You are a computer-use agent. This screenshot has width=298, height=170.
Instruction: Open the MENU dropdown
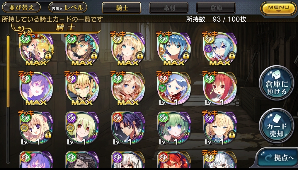[279, 8]
